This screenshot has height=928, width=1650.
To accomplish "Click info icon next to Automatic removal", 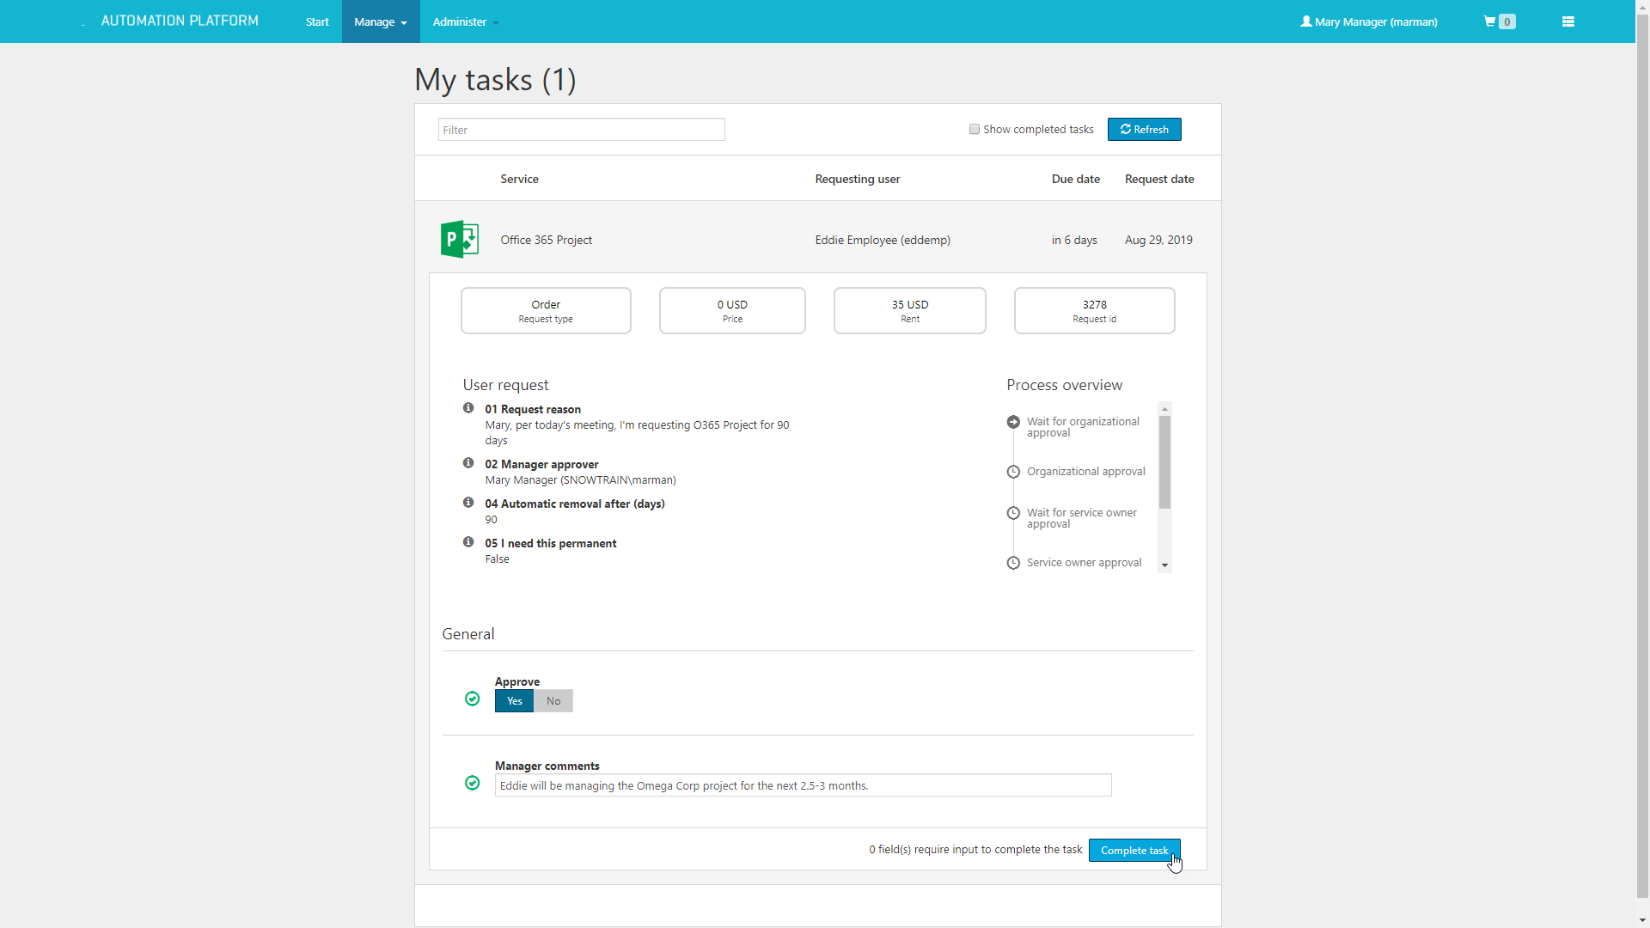I will pyautogui.click(x=468, y=503).
